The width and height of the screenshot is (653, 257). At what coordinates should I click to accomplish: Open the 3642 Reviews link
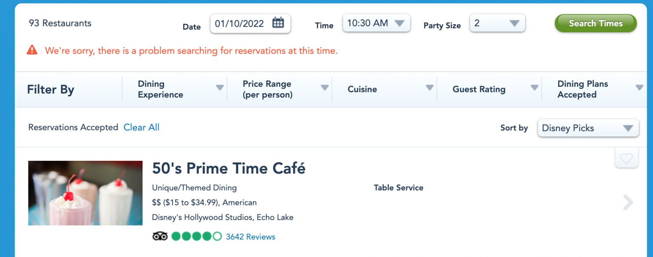pos(250,237)
